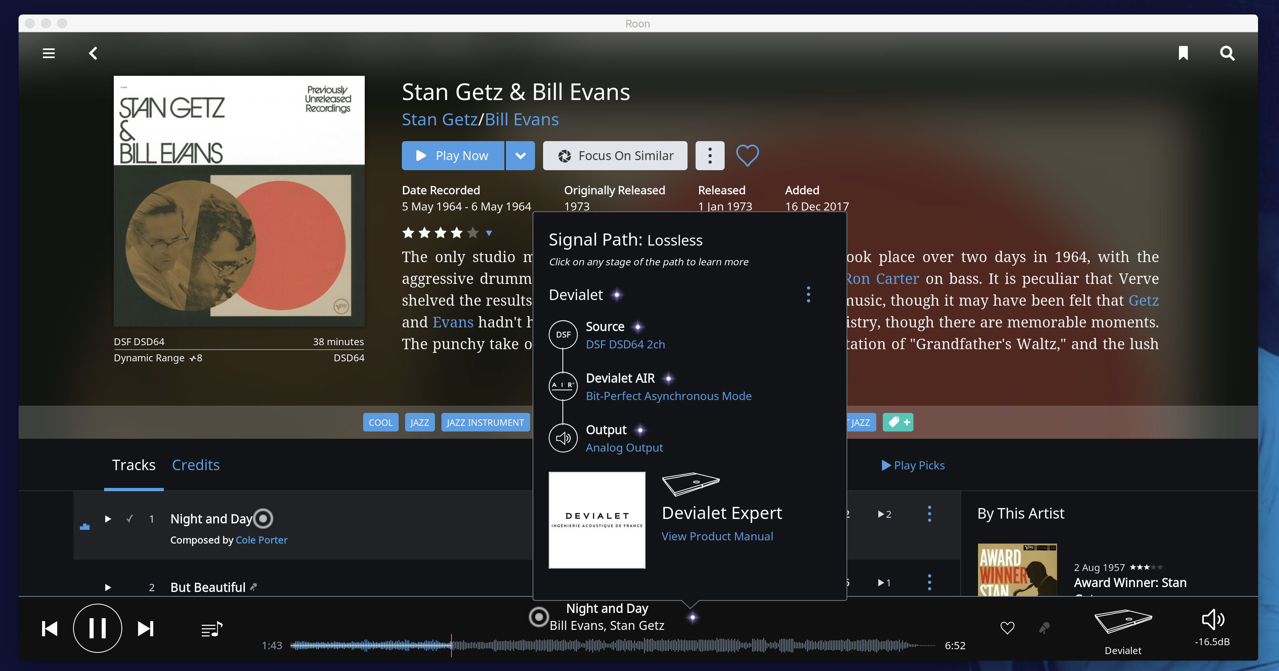Open Bit-Perfect Asynchronous Mode details
Screen dimensions: 1279x671
pyautogui.click(x=668, y=396)
